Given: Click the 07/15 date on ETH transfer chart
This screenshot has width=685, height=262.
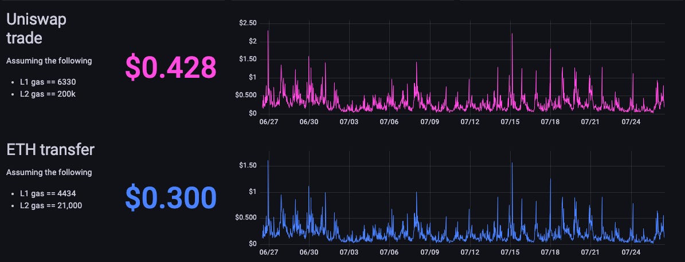Looking at the screenshot, I should tap(510, 252).
